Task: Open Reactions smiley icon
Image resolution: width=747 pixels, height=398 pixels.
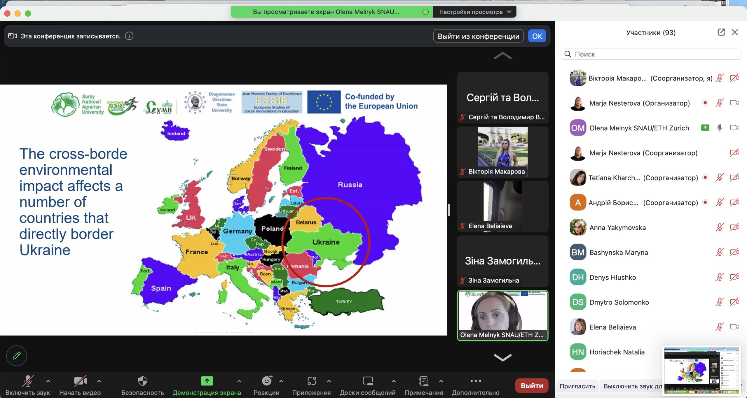Action: [266, 381]
